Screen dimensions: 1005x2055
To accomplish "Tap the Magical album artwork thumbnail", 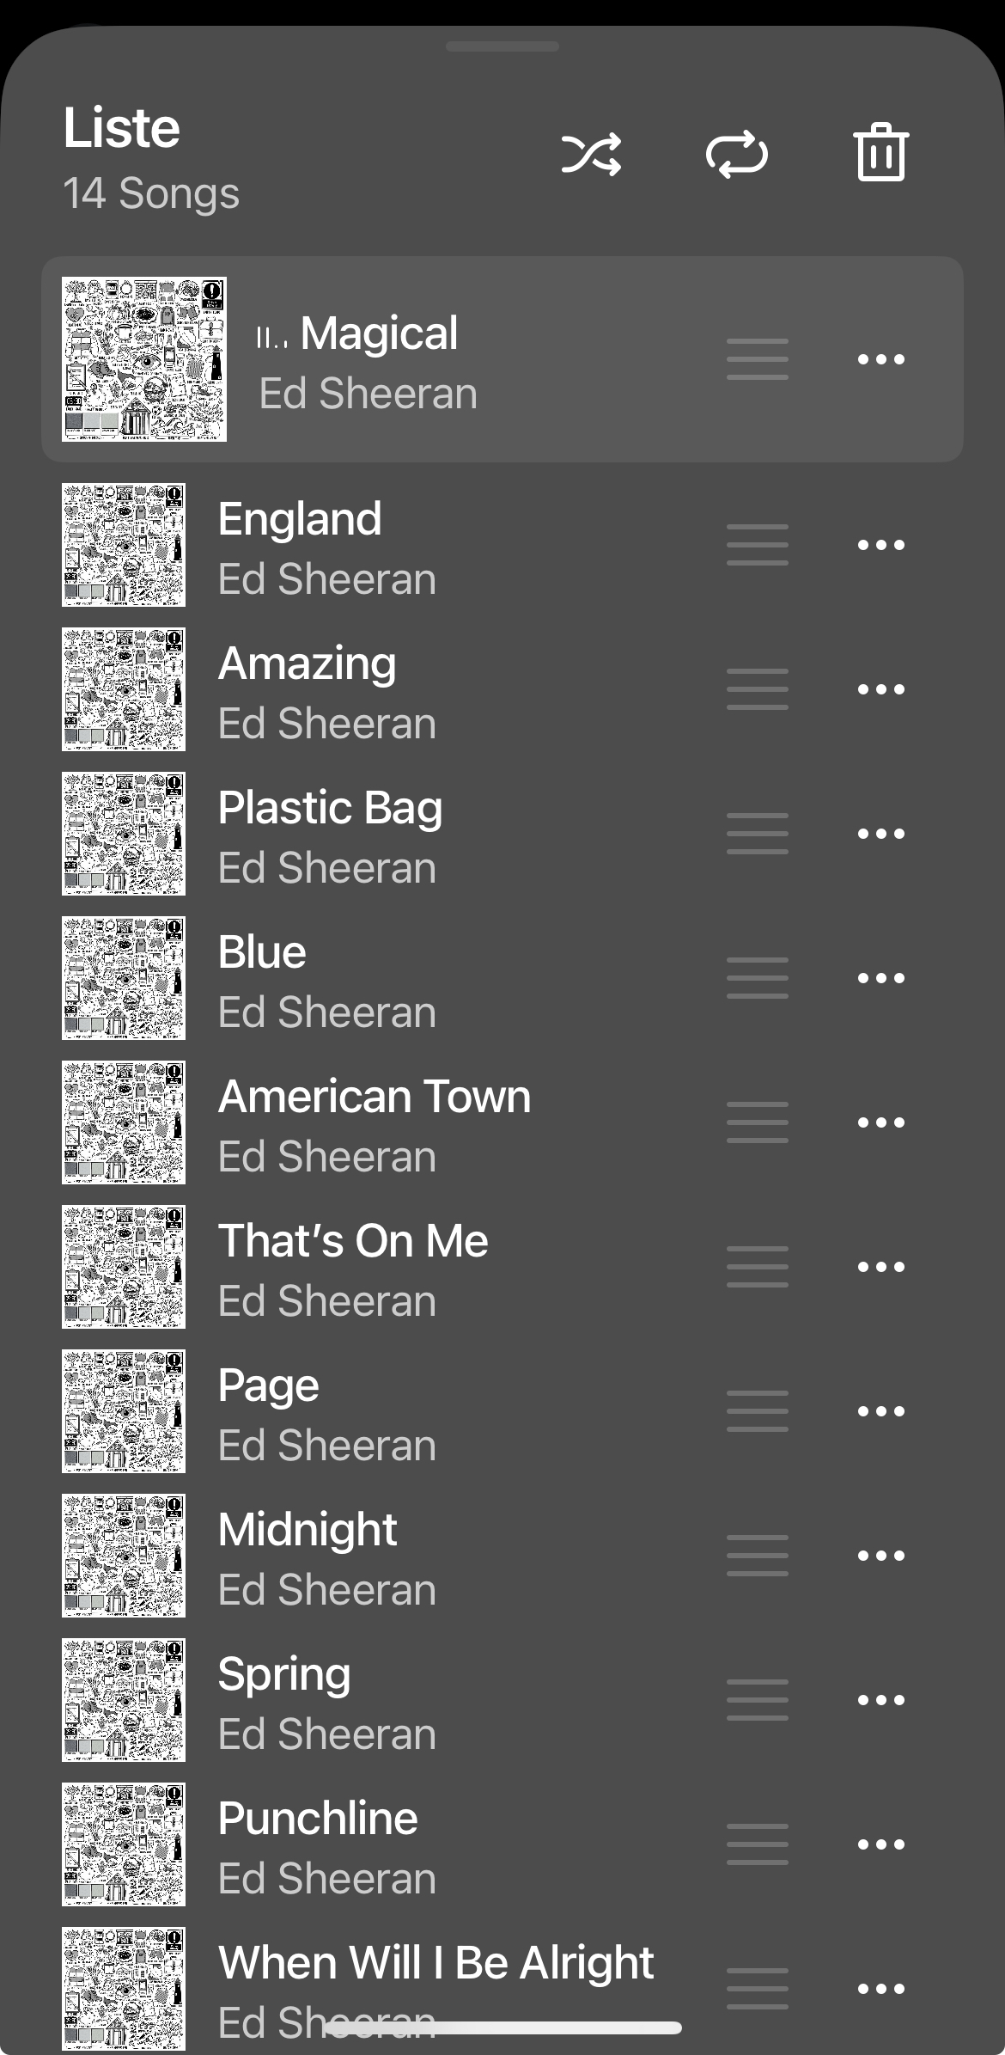I will tap(144, 359).
